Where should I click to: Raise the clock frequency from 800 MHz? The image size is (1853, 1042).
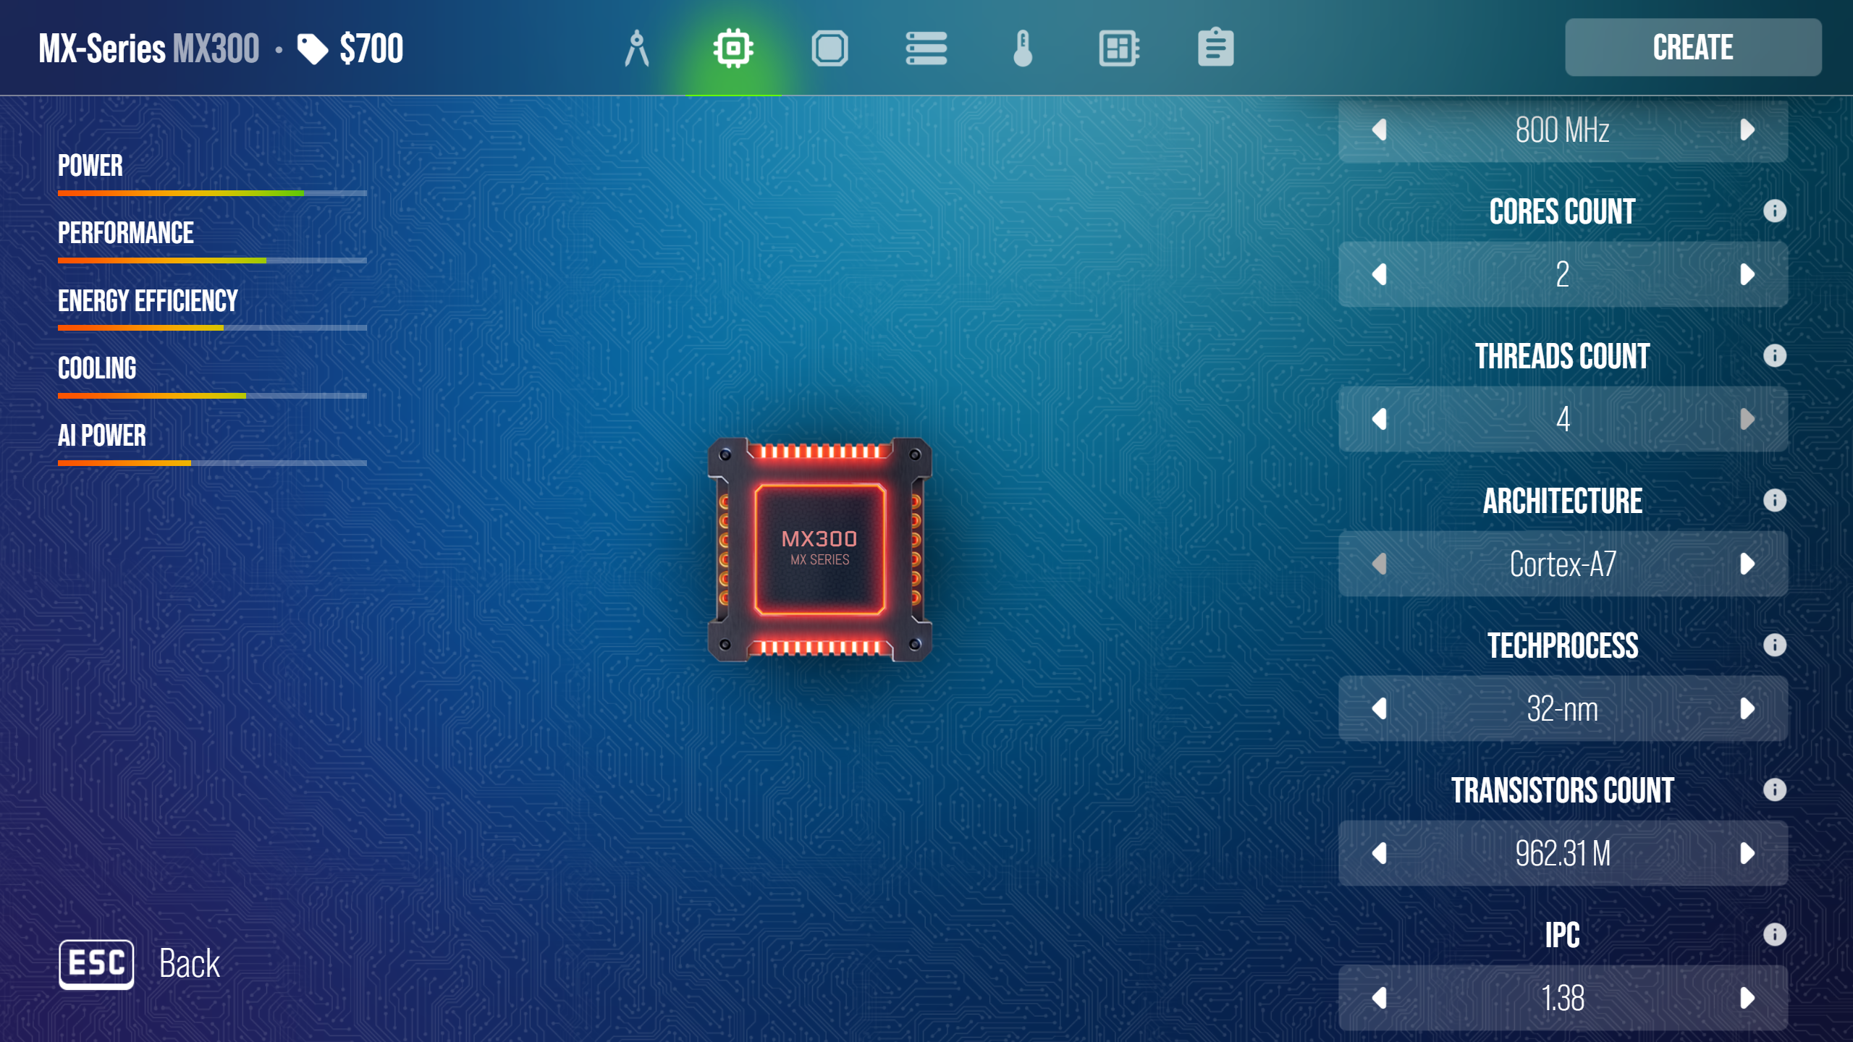pos(1747,130)
